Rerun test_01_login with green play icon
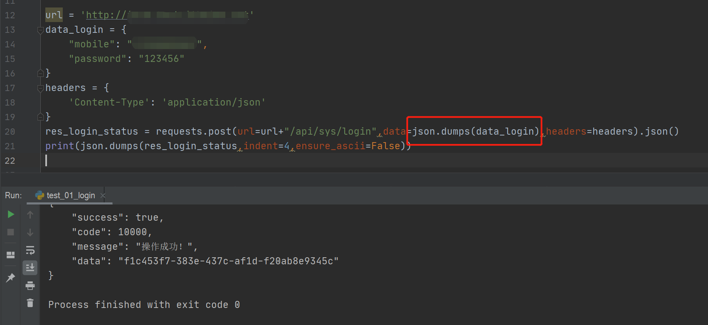The width and height of the screenshot is (708, 325). point(11,214)
